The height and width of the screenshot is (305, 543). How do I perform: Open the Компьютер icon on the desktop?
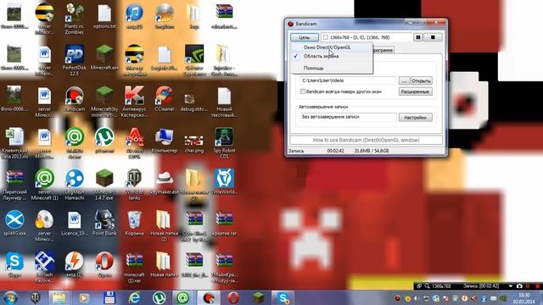tap(165, 141)
